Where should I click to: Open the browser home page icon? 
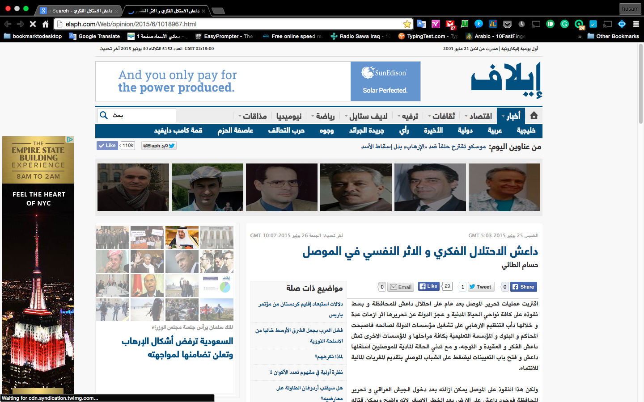(45, 24)
